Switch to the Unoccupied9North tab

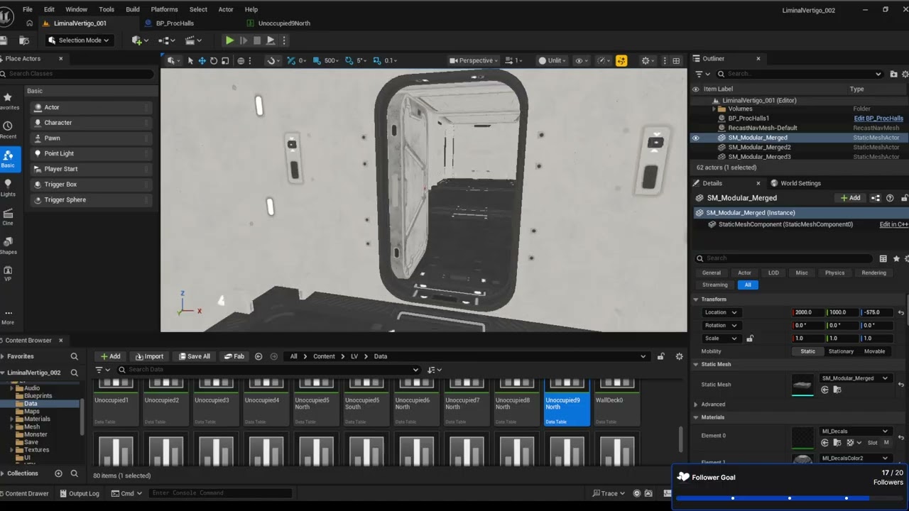pos(284,23)
